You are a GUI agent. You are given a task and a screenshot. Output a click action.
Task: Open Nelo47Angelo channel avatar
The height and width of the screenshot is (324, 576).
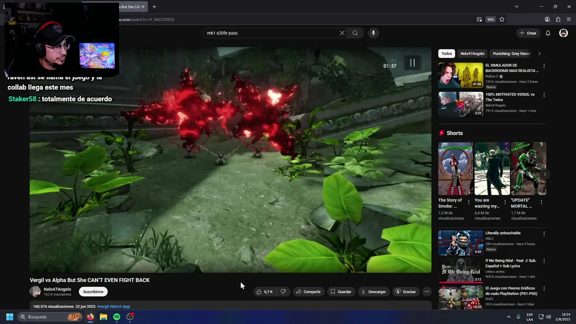click(35, 291)
